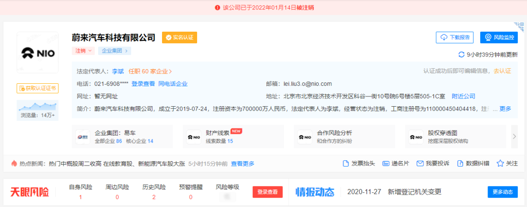
Task: Click company name 蔚来汽车科技有限公司 heading
Action: point(114,37)
